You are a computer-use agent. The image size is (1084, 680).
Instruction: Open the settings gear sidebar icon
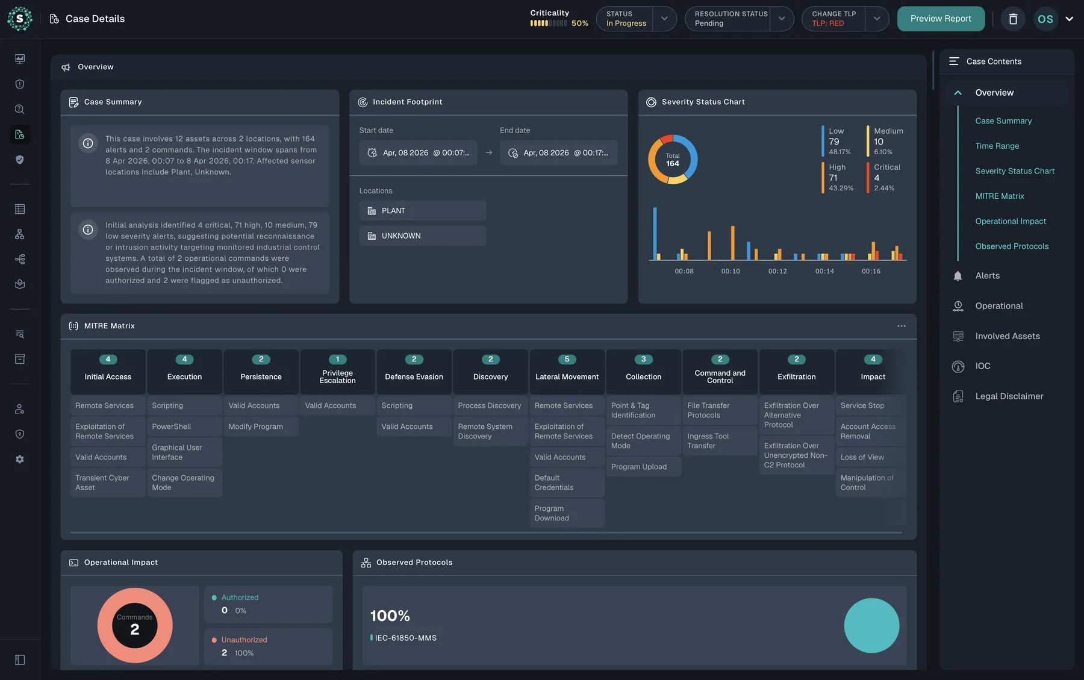pos(20,459)
